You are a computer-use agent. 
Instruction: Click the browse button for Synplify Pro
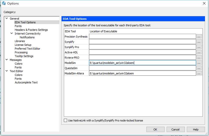click(x=199, y=47)
